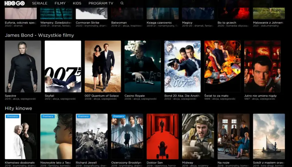292x167 pixels.
Task: Open the search magnifier icon
Action: (x=122, y=3)
